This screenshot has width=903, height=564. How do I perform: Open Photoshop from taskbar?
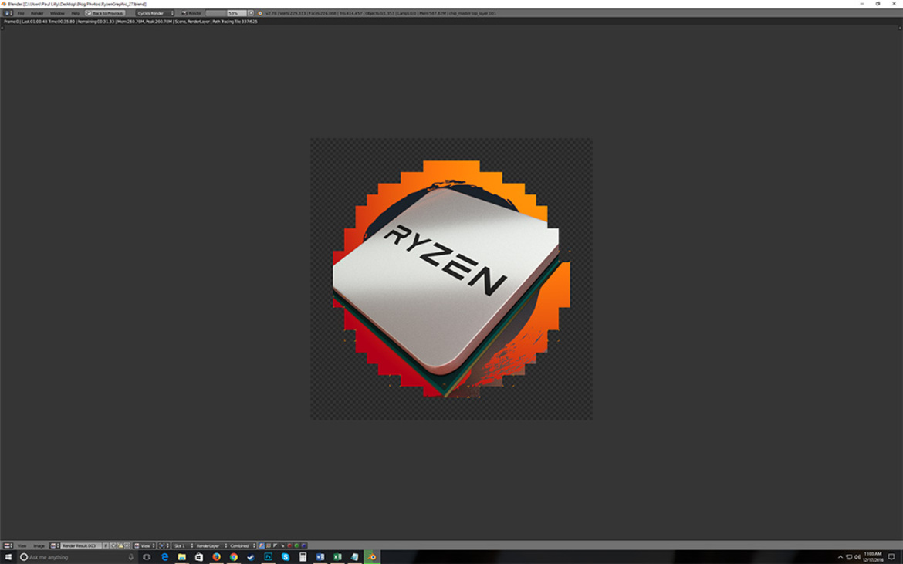point(269,557)
